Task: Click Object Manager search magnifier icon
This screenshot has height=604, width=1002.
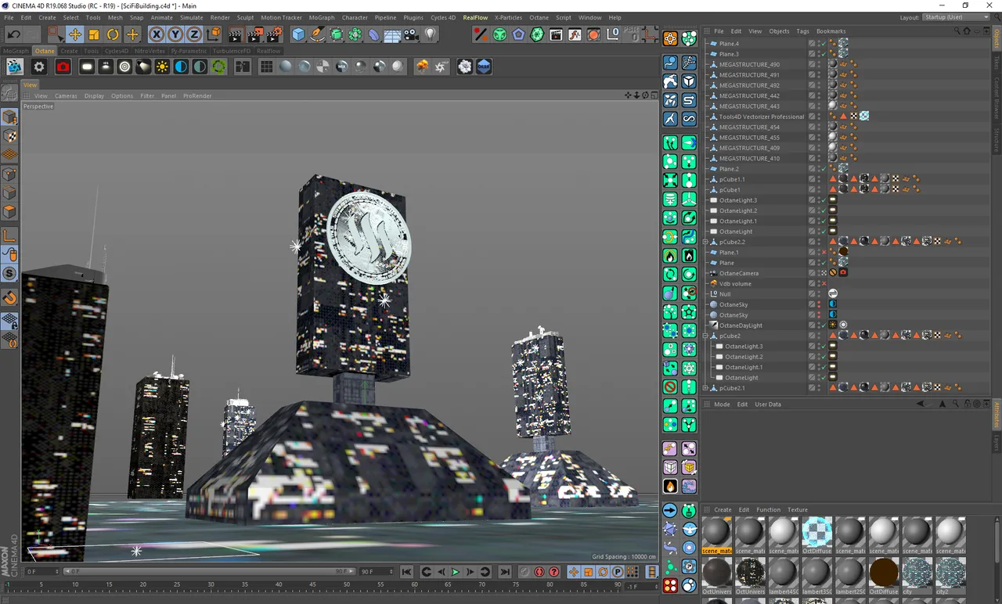Action: pos(957,31)
